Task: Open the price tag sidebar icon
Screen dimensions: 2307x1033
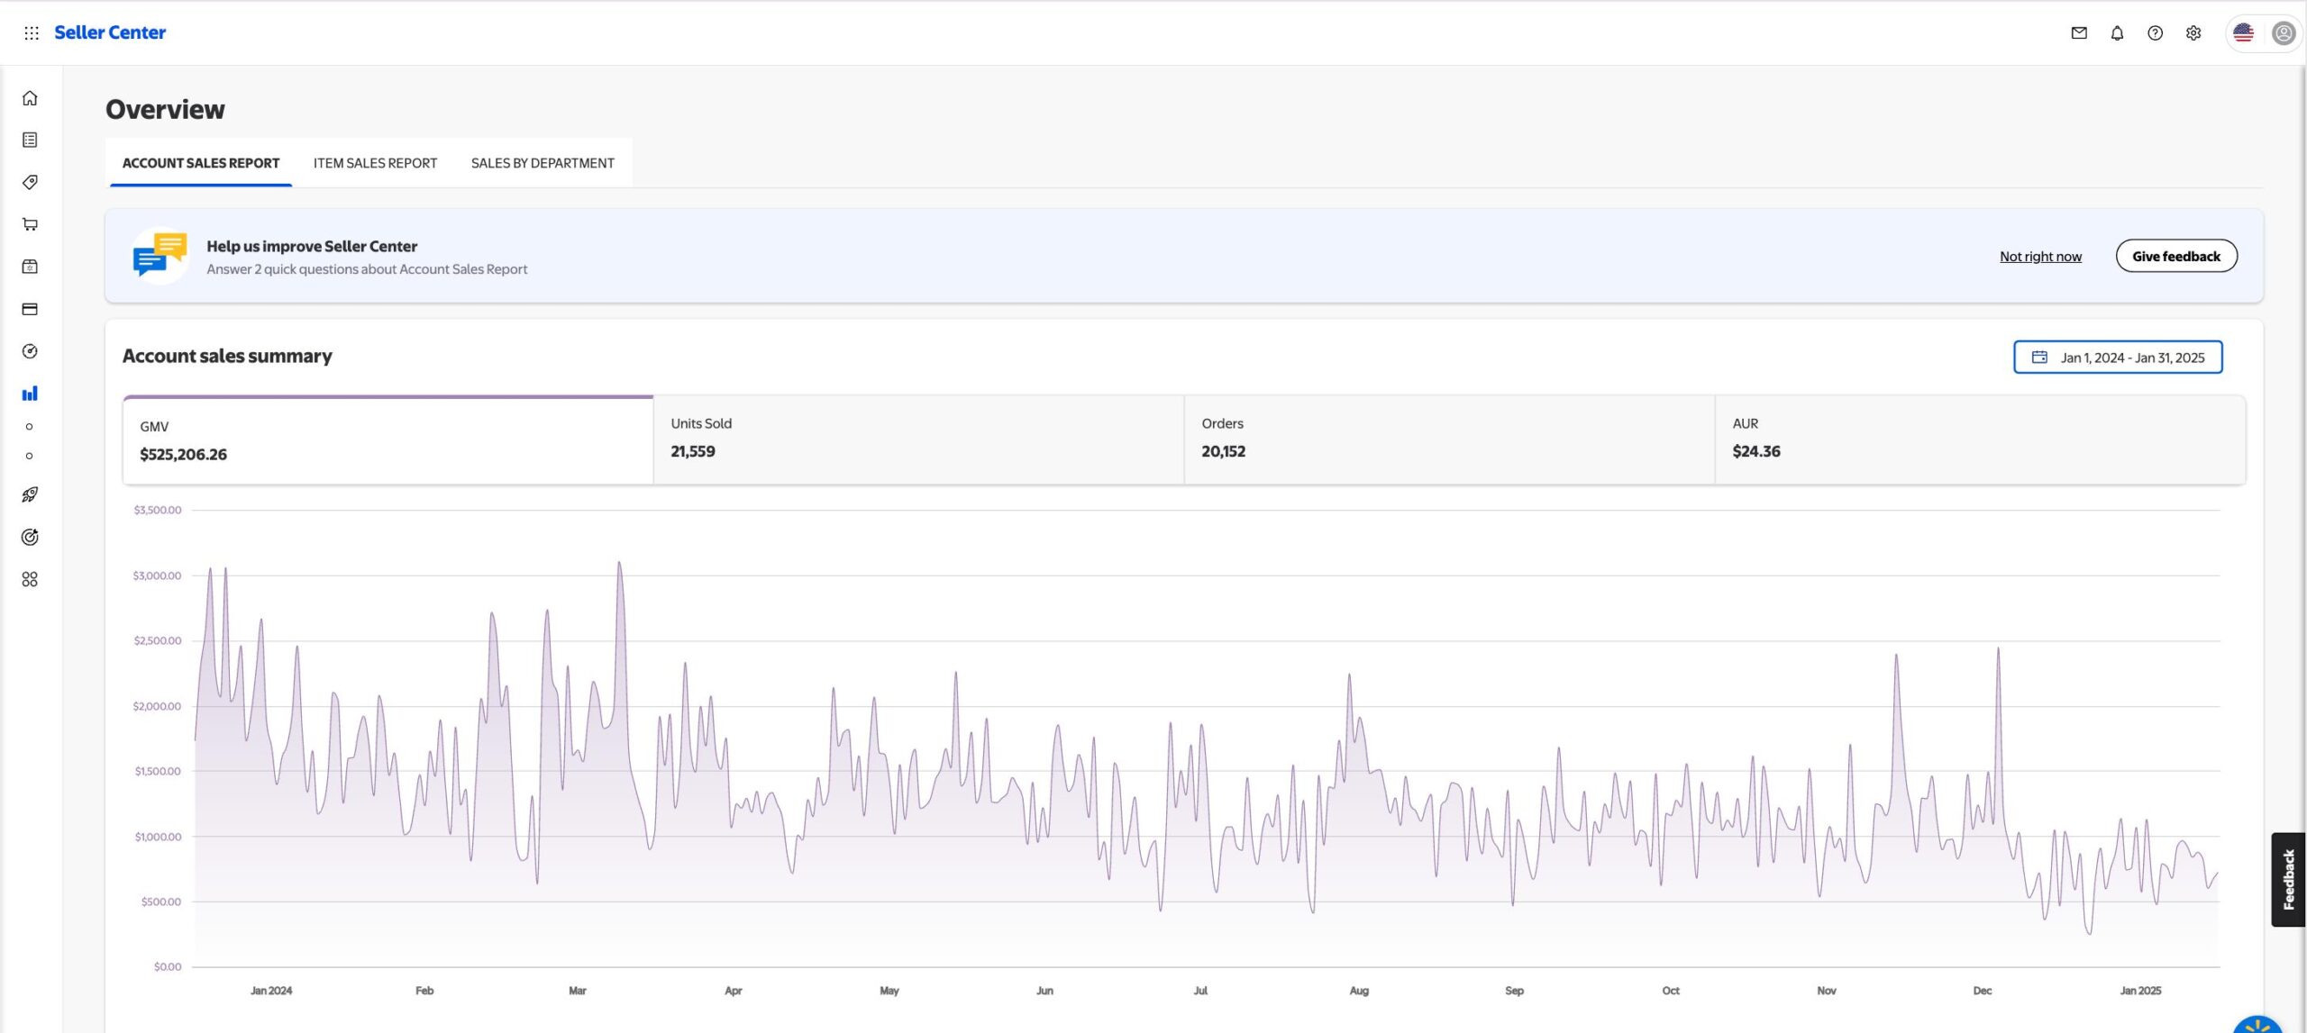Action: pos(30,182)
